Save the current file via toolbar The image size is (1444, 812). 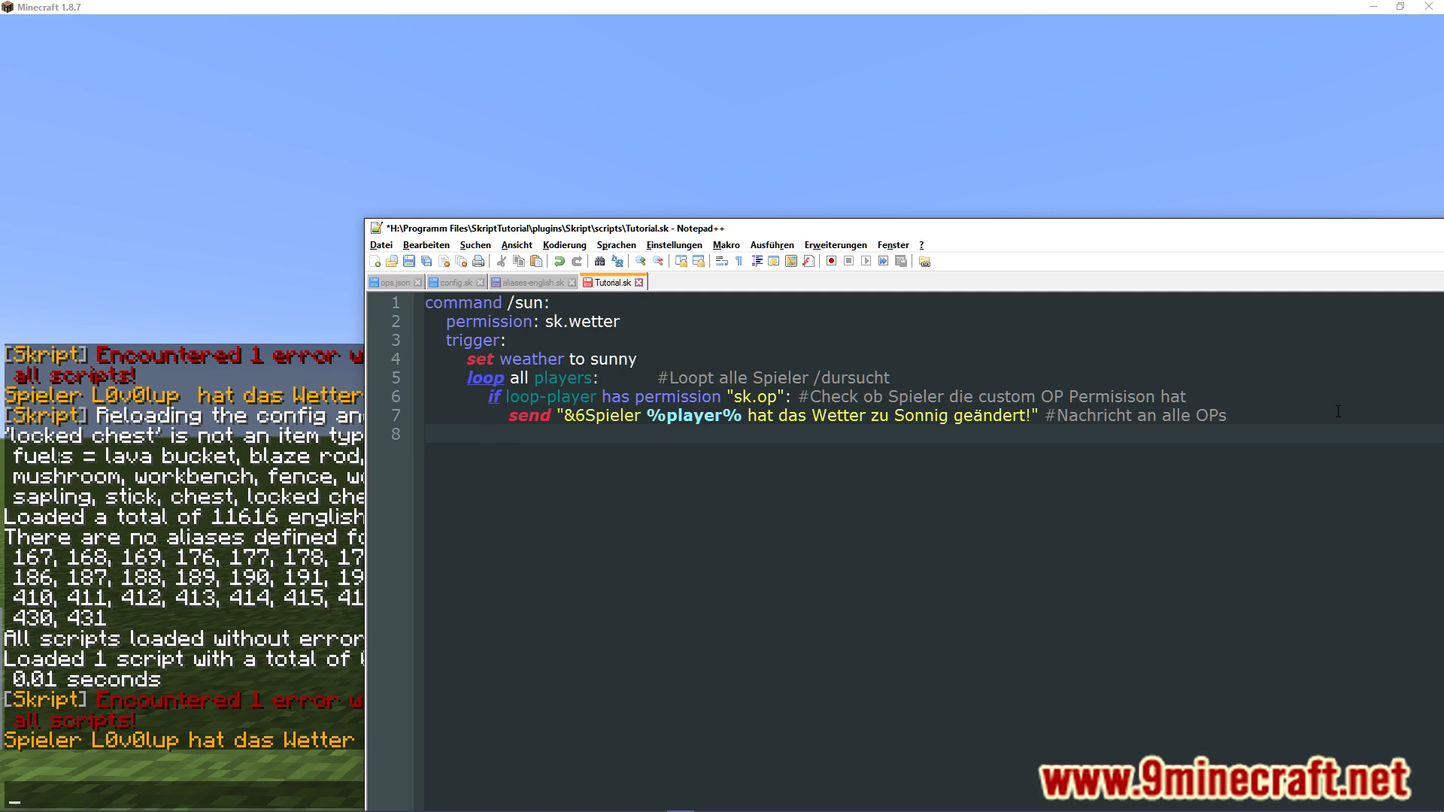click(409, 262)
